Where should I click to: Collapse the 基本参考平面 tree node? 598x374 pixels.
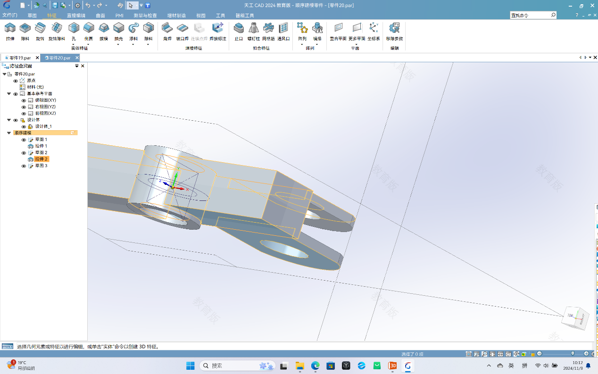click(9, 94)
